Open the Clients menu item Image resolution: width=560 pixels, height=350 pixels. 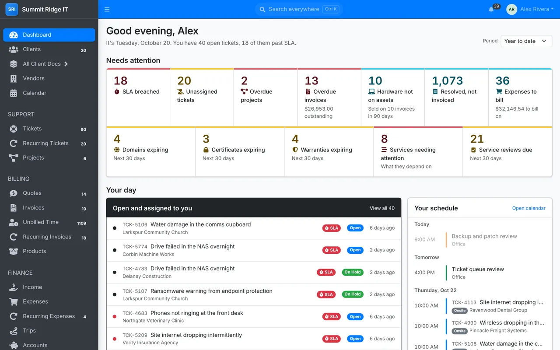(x=49, y=49)
